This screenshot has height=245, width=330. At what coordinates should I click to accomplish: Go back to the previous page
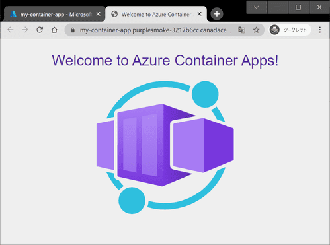(11, 30)
